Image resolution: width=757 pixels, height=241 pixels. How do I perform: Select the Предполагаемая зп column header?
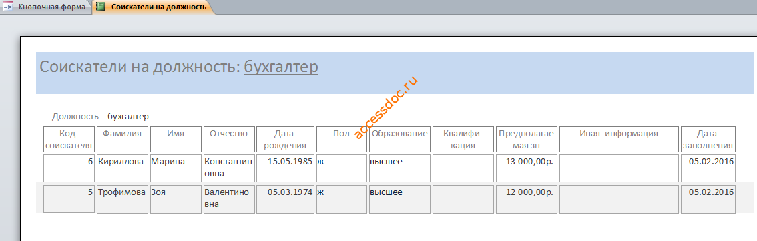click(x=526, y=140)
